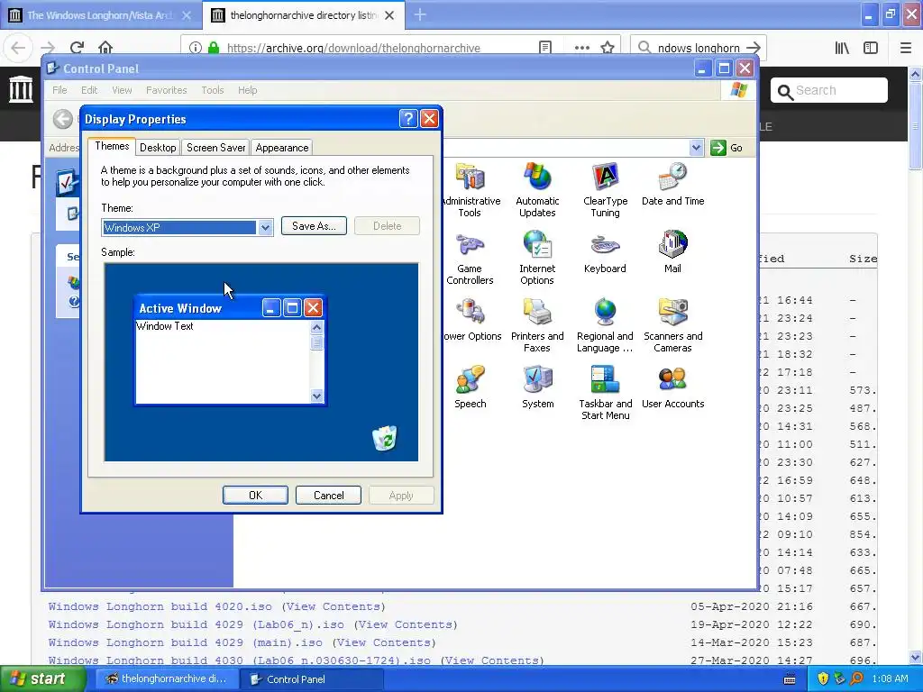
Task: Open System properties icon
Action: click(x=537, y=387)
